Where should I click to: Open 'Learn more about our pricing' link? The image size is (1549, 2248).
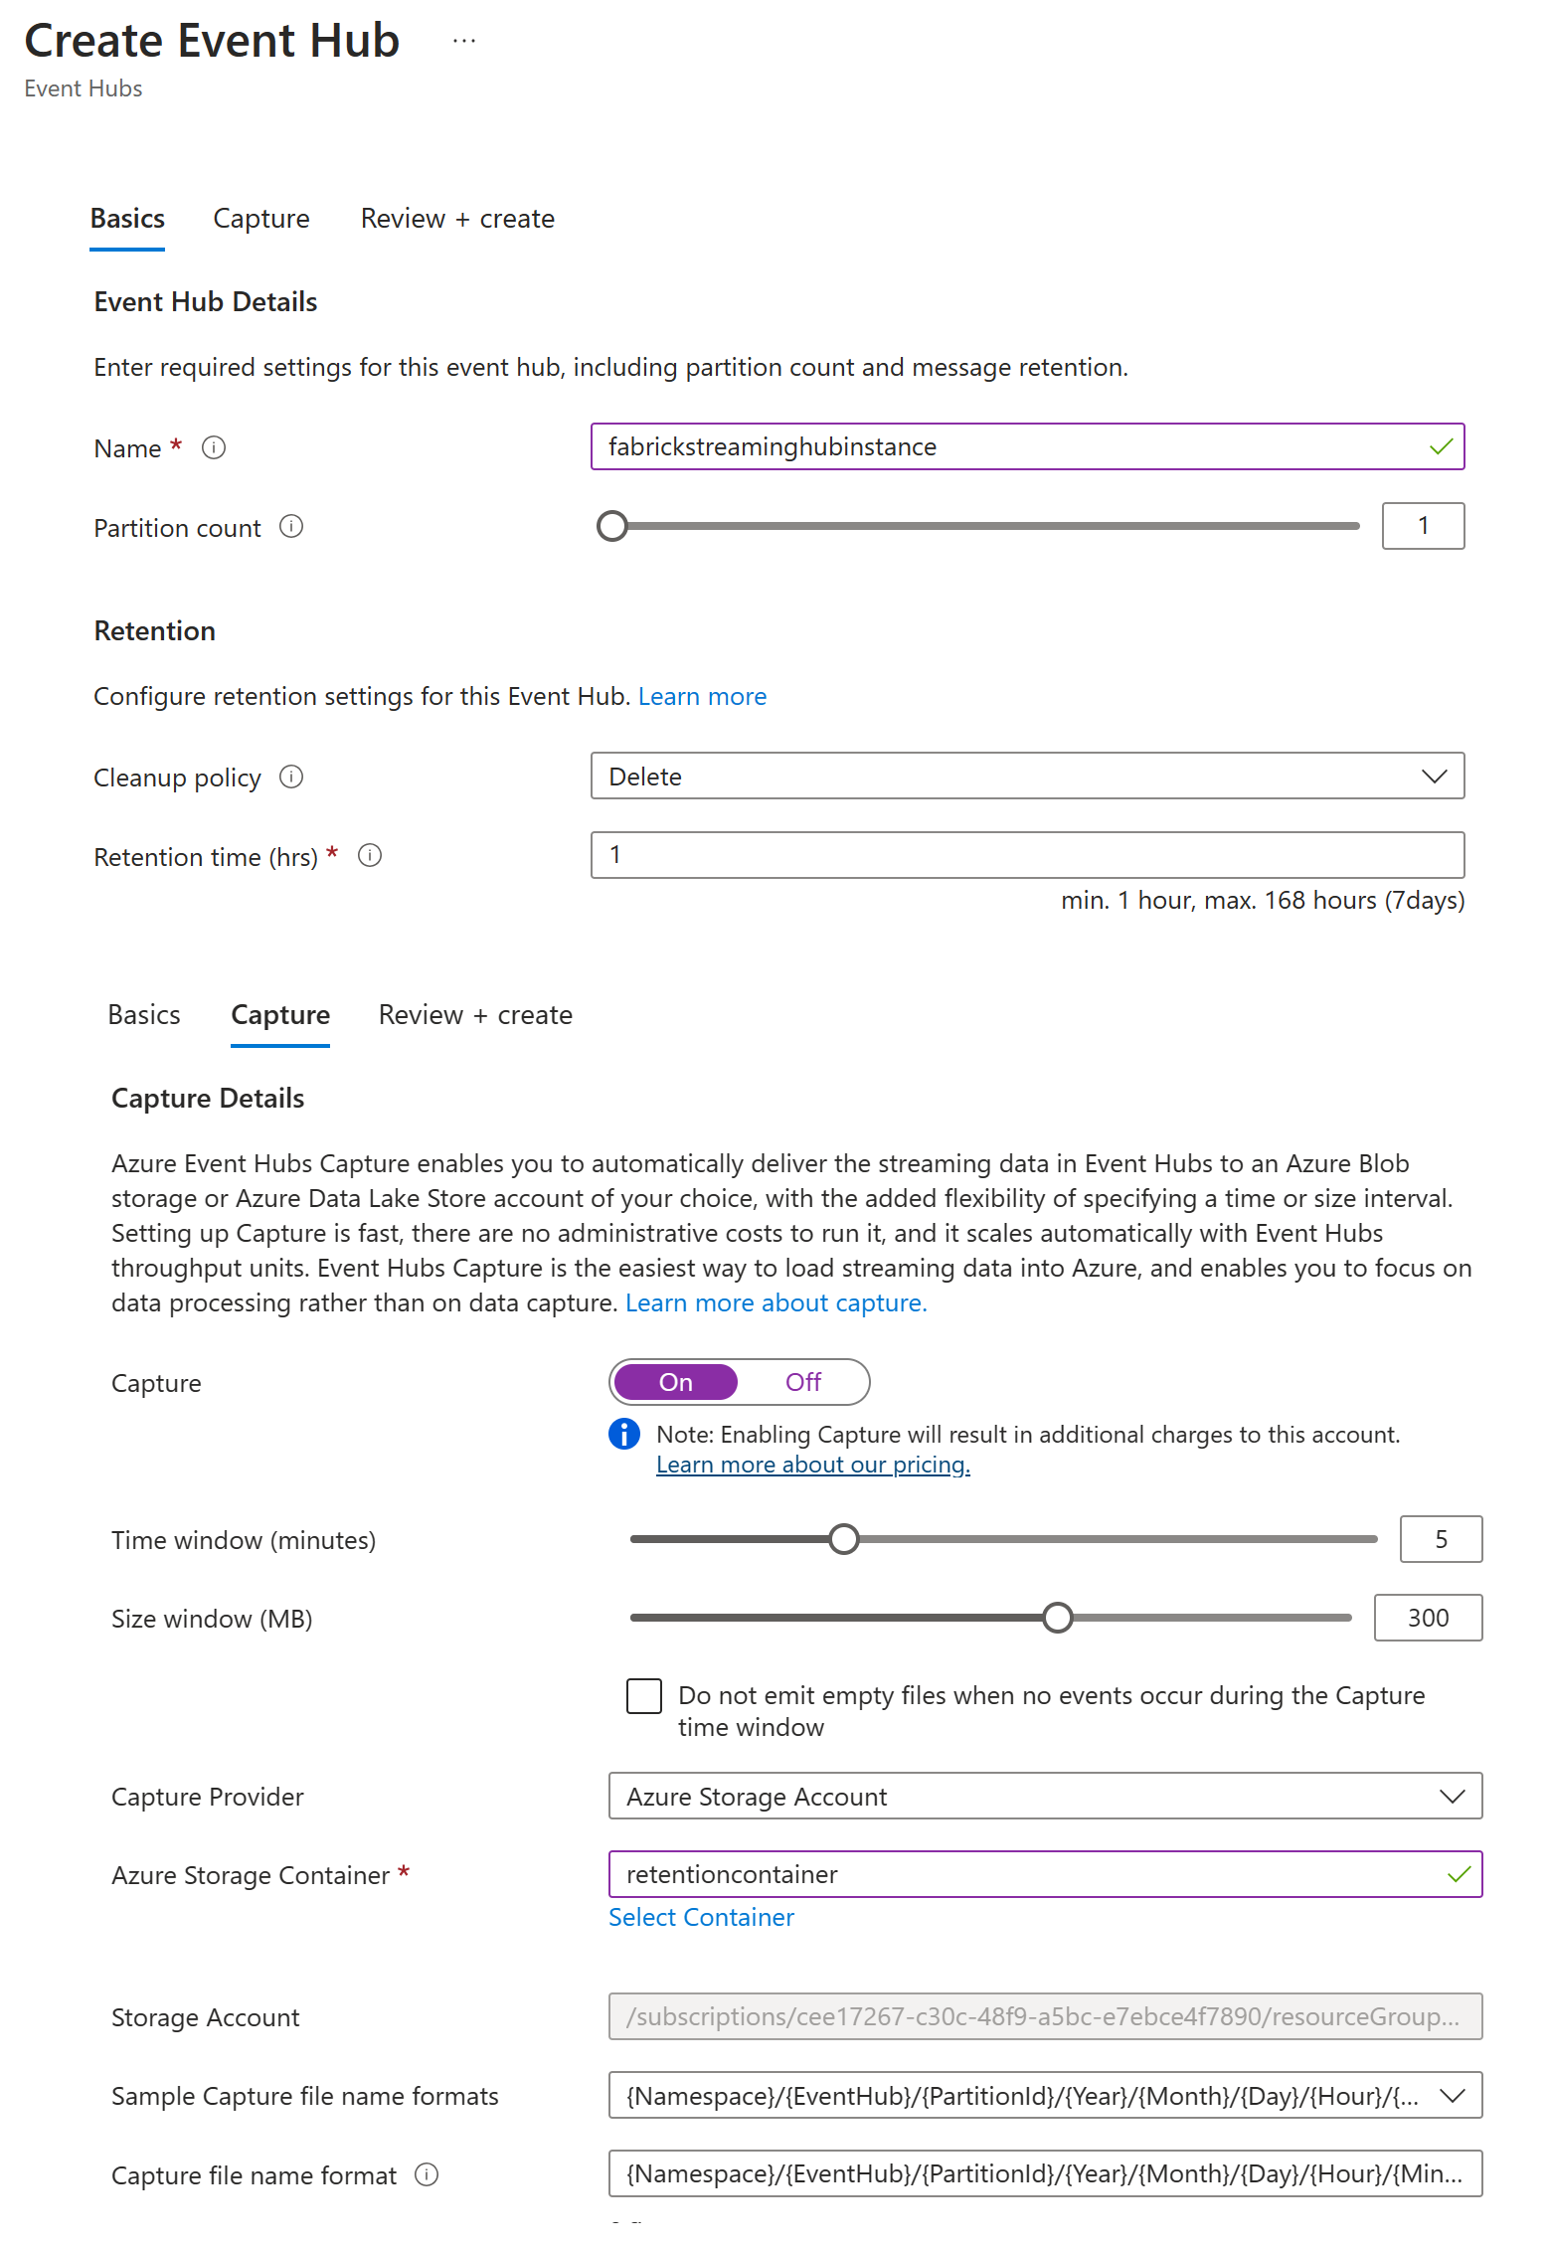point(812,1466)
